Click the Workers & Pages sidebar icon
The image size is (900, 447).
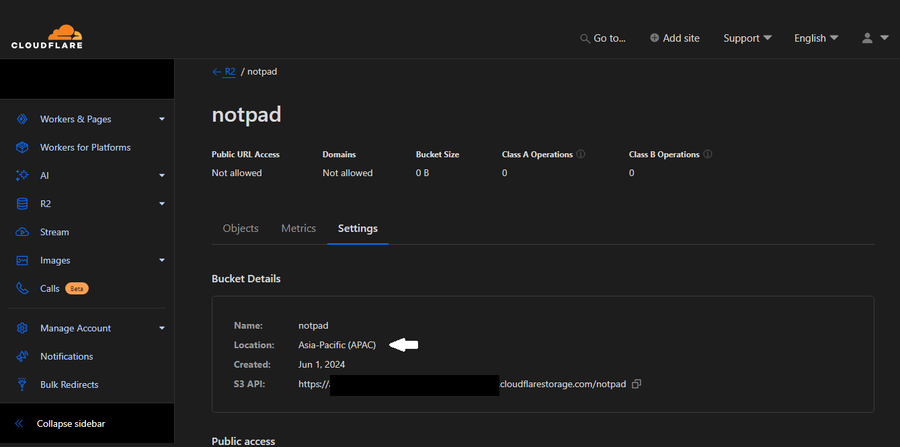(x=22, y=119)
